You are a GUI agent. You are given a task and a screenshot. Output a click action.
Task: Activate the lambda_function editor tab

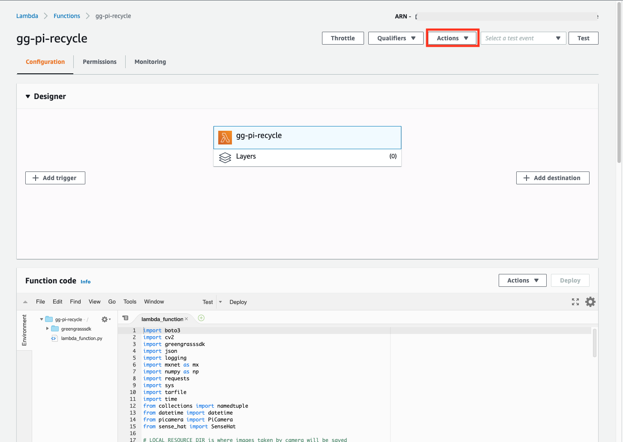(162, 319)
